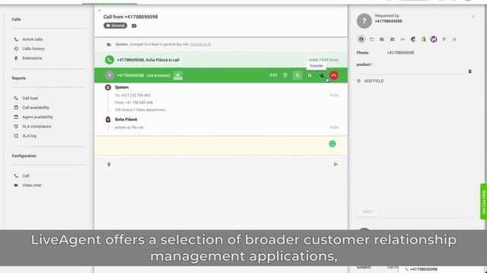Go to Extensions page
The width and height of the screenshot is (487, 273).
(32, 58)
